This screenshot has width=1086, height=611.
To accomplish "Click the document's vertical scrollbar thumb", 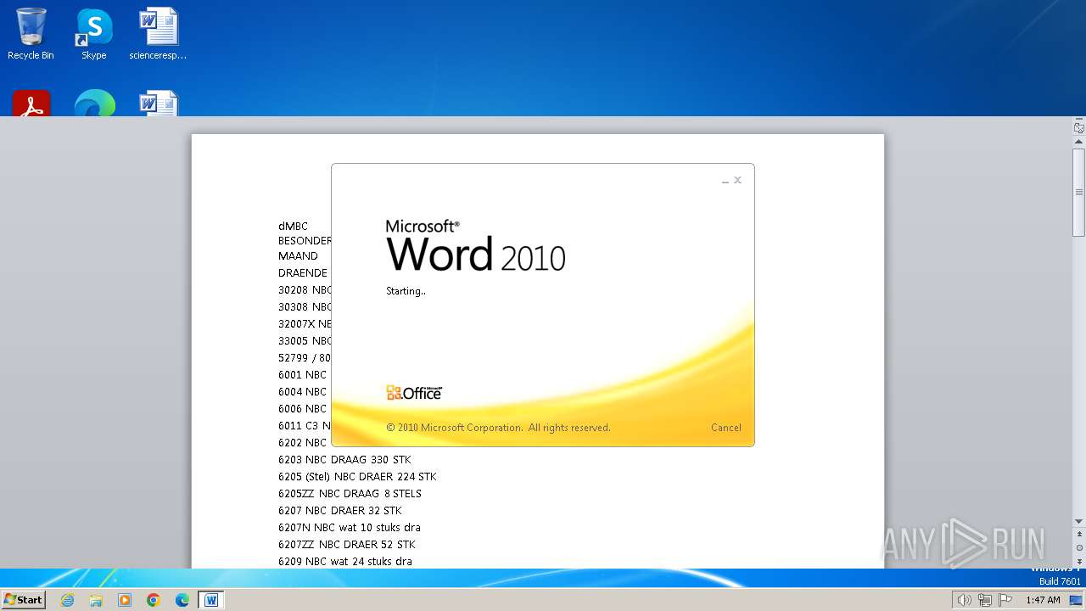I will pos(1079,193).
